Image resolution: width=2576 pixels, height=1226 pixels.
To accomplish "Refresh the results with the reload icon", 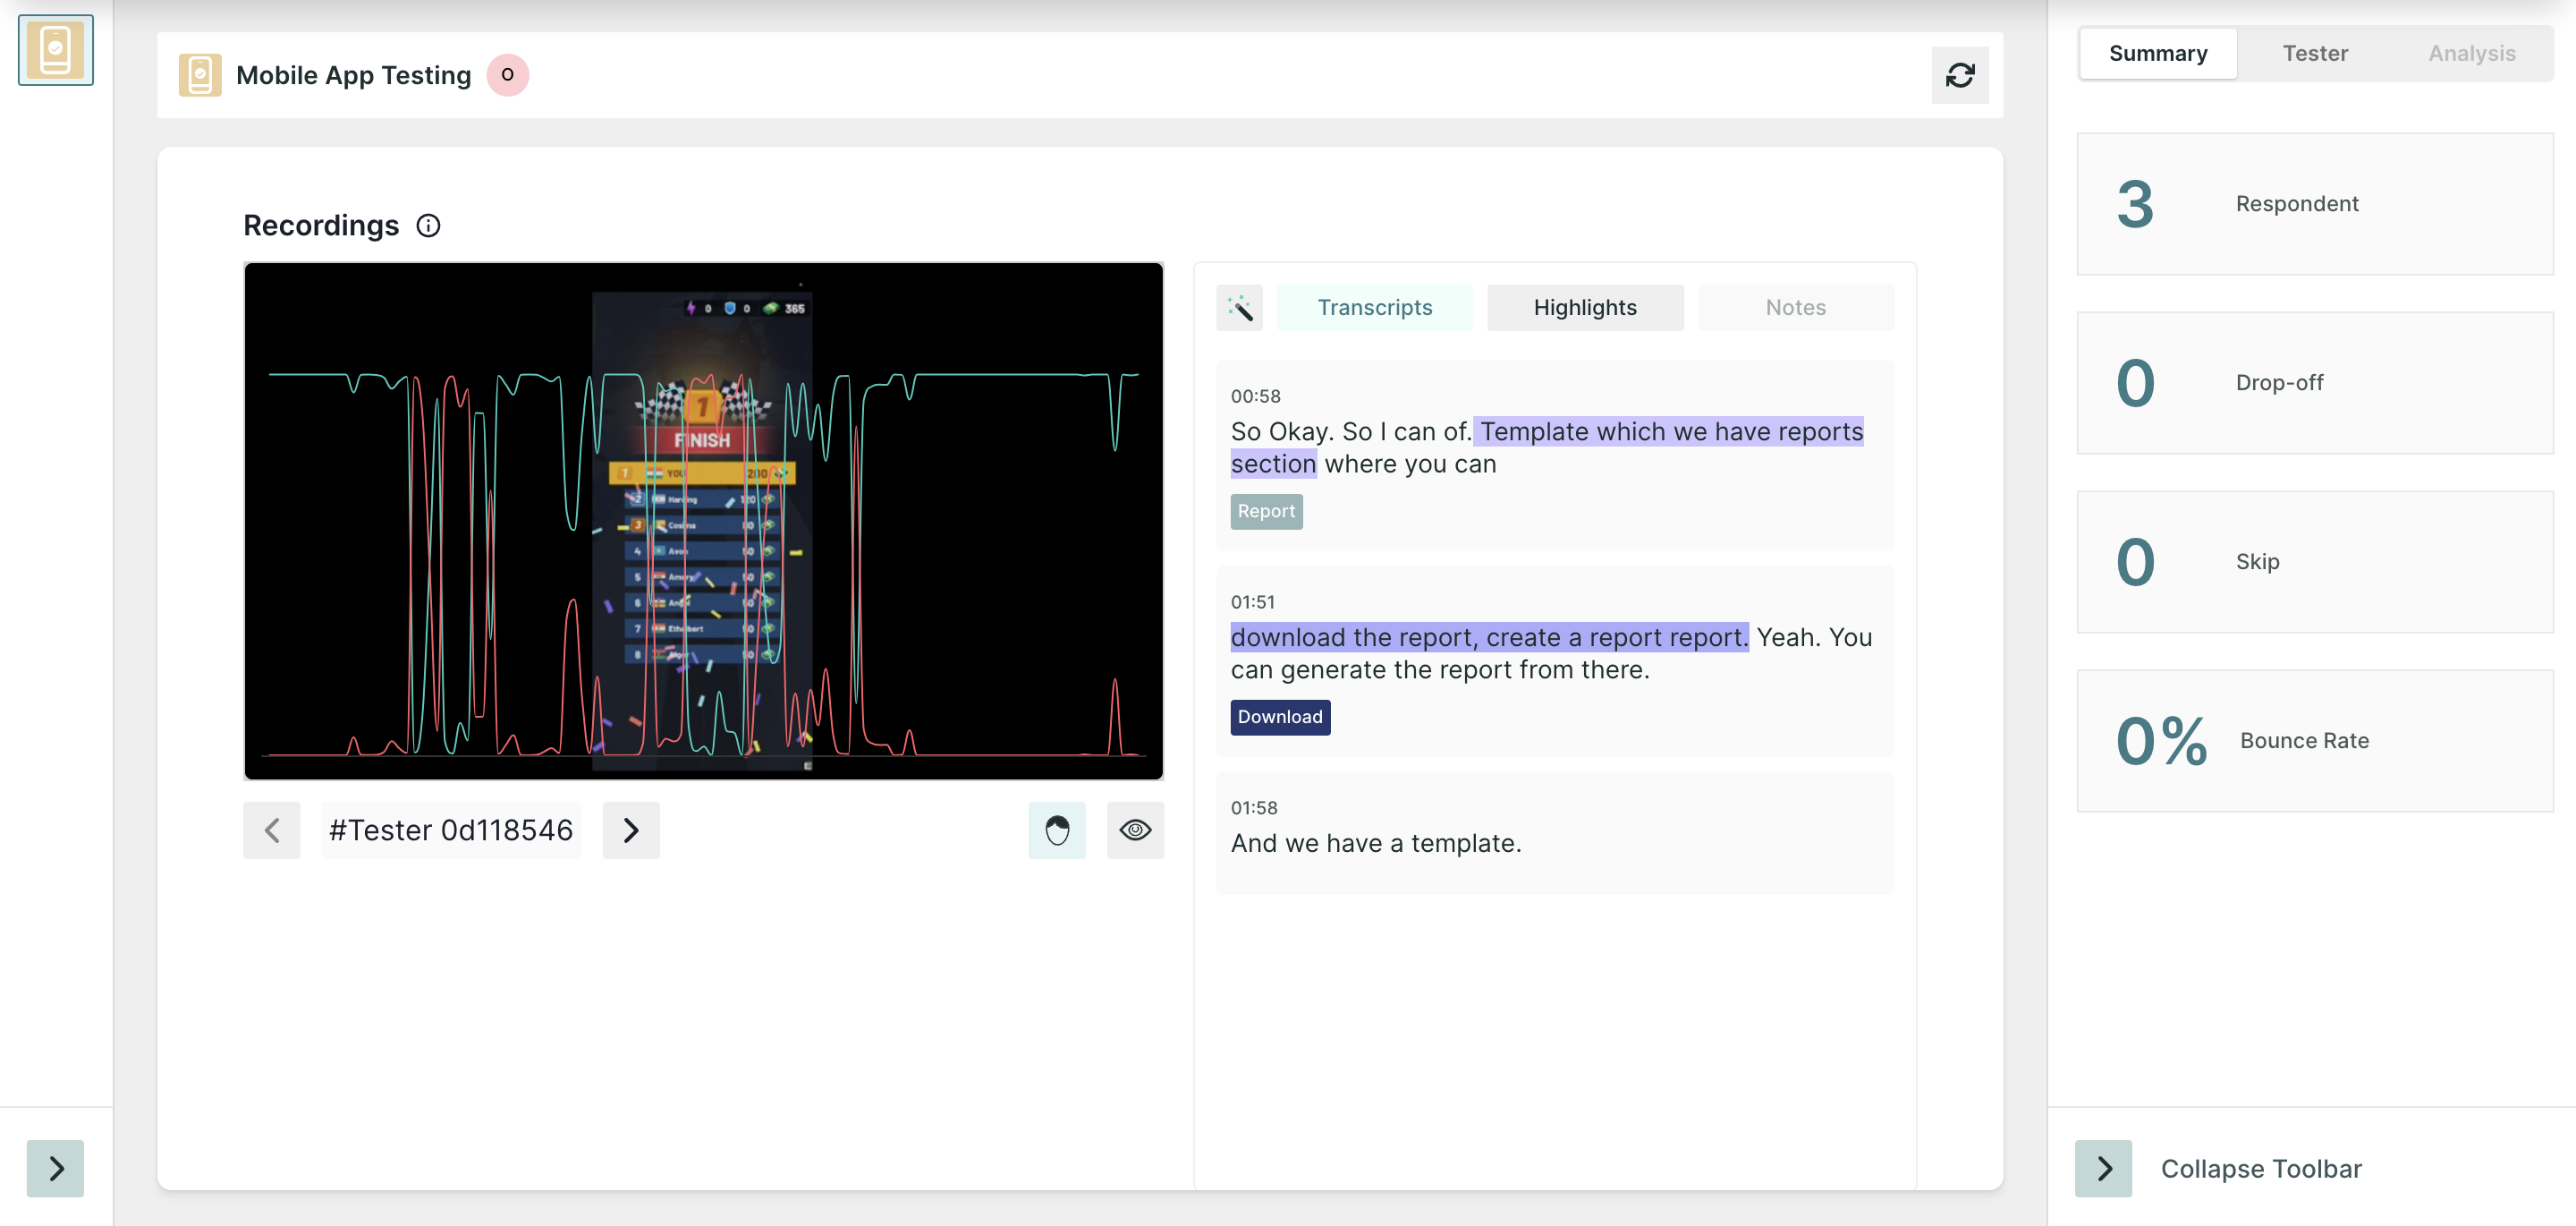I will pyautogui.click(x=1960, y=75).
